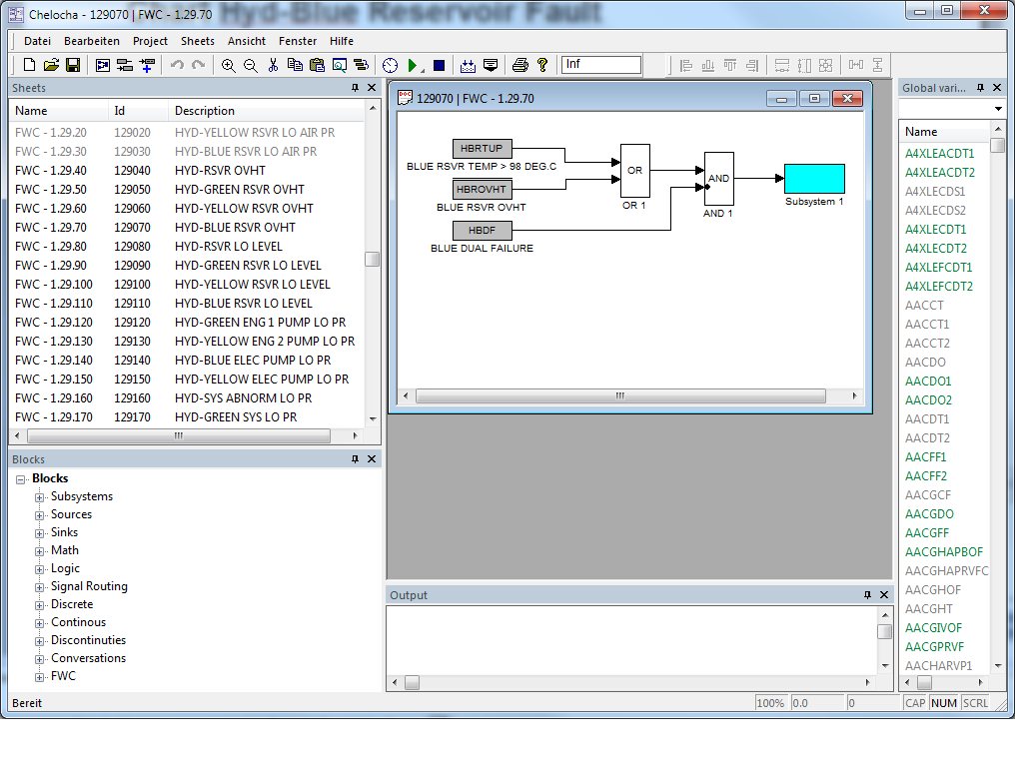Open the Sheets menu
Viewport: 1015px width, 773px height.
pyautogui.click(x=198, y=41)
